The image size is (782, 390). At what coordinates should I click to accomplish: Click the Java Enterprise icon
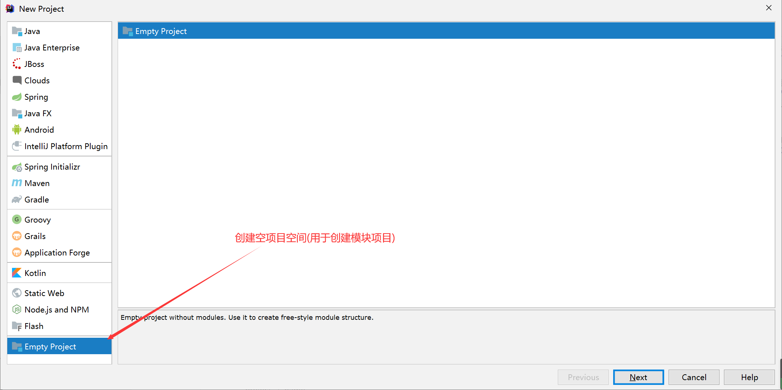[17, 48]
